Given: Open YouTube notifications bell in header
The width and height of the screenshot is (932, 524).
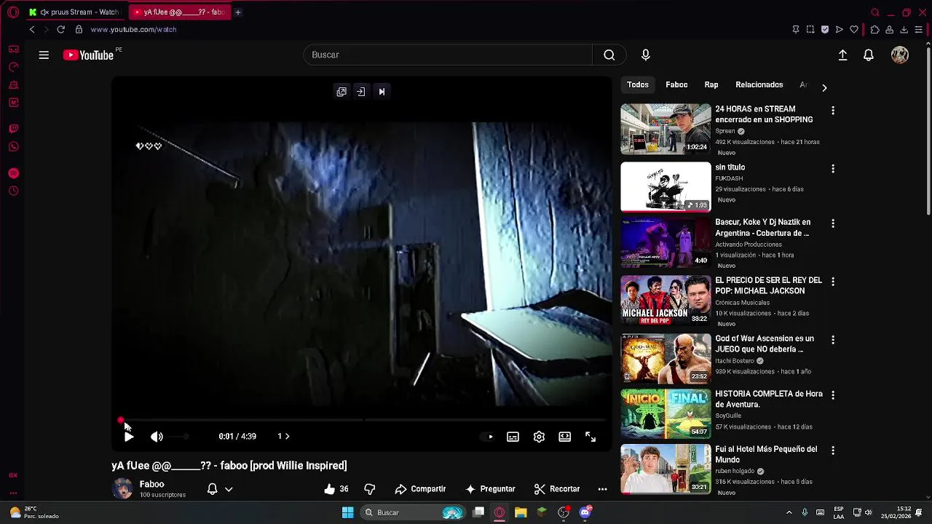Looking at the screenshot, I should point(869,55).
